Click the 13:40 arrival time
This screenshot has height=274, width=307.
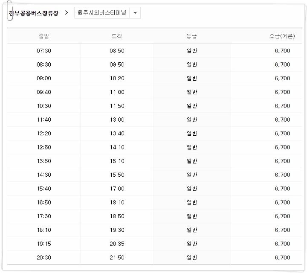point(117,134)
